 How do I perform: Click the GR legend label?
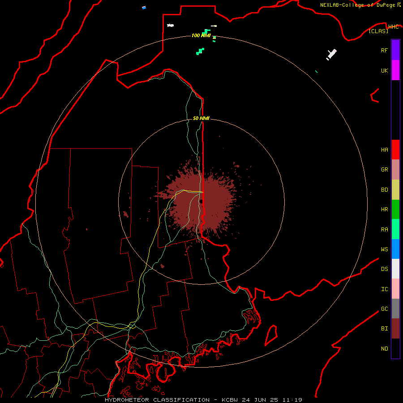coord(384,170)
